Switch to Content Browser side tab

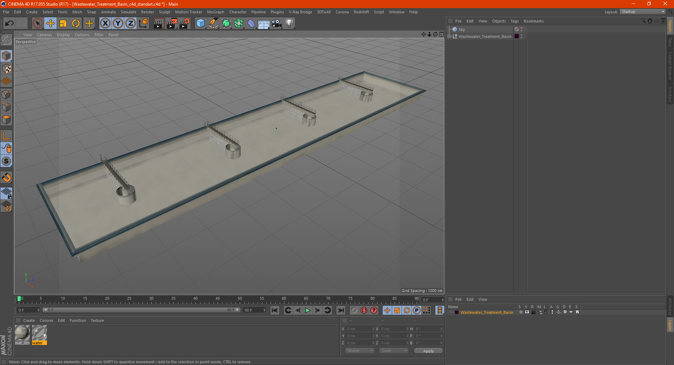pyautogui.click(x=670, y=66)
